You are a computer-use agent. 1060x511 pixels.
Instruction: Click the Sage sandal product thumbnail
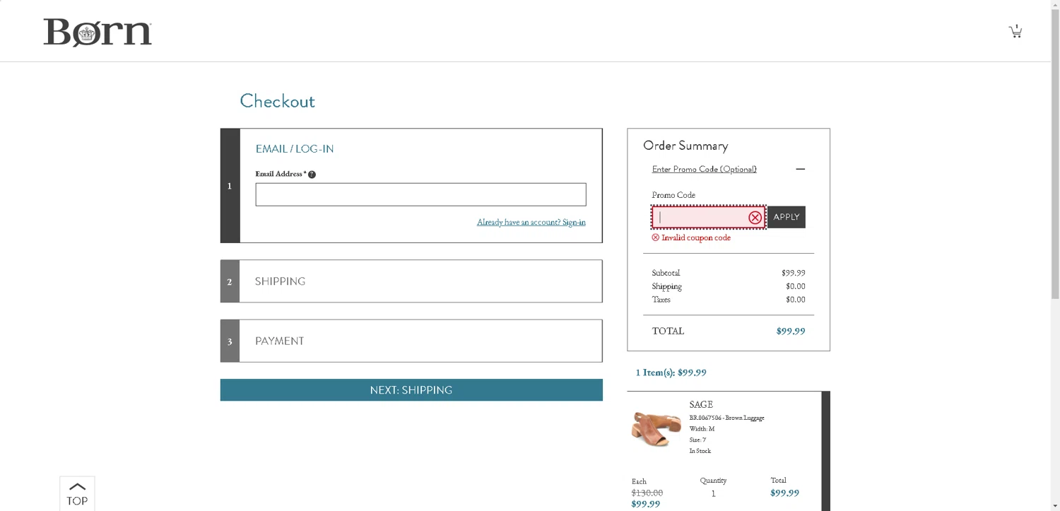(x=656, y=429)
